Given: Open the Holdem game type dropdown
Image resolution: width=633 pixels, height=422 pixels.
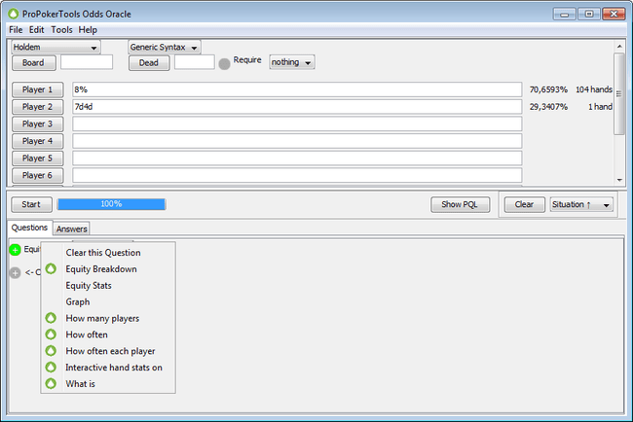Looking at the screenshot, I should tap(56, 47).
